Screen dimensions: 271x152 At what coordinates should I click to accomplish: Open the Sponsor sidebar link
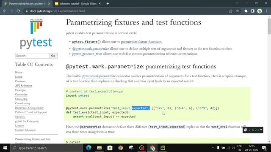click(x=20, y=117)
